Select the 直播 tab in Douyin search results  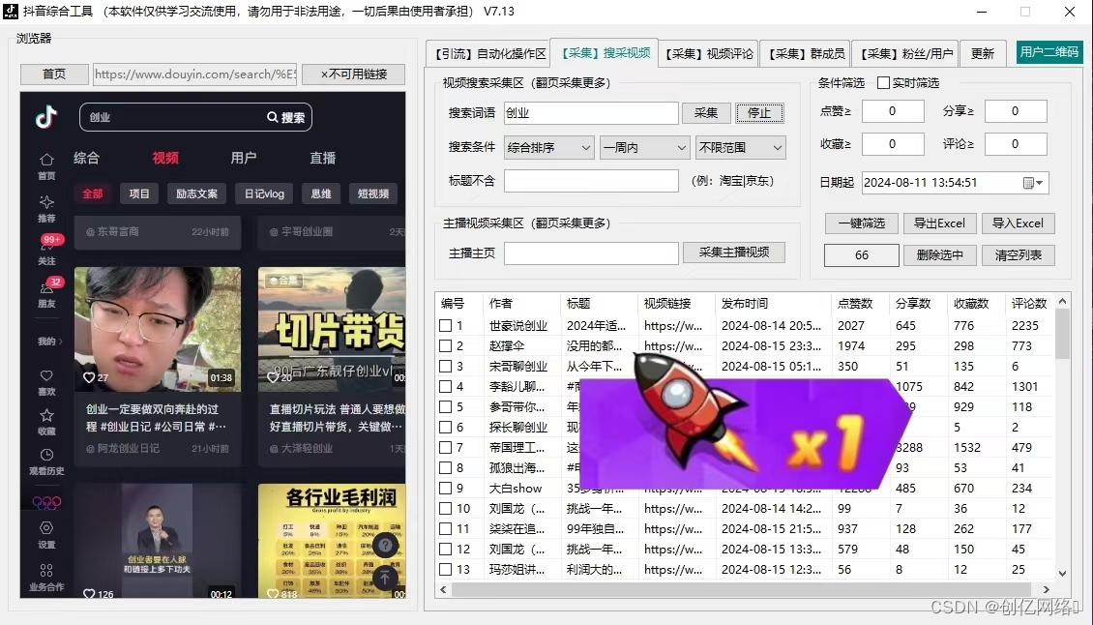click(323, 159)
